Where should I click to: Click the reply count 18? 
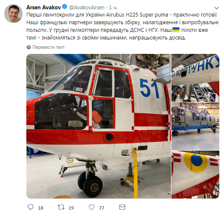tap(41, 208)
